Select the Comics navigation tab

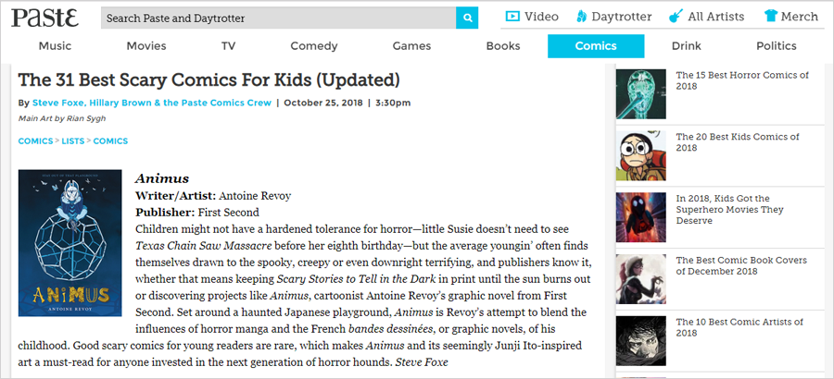coord(595,46)
